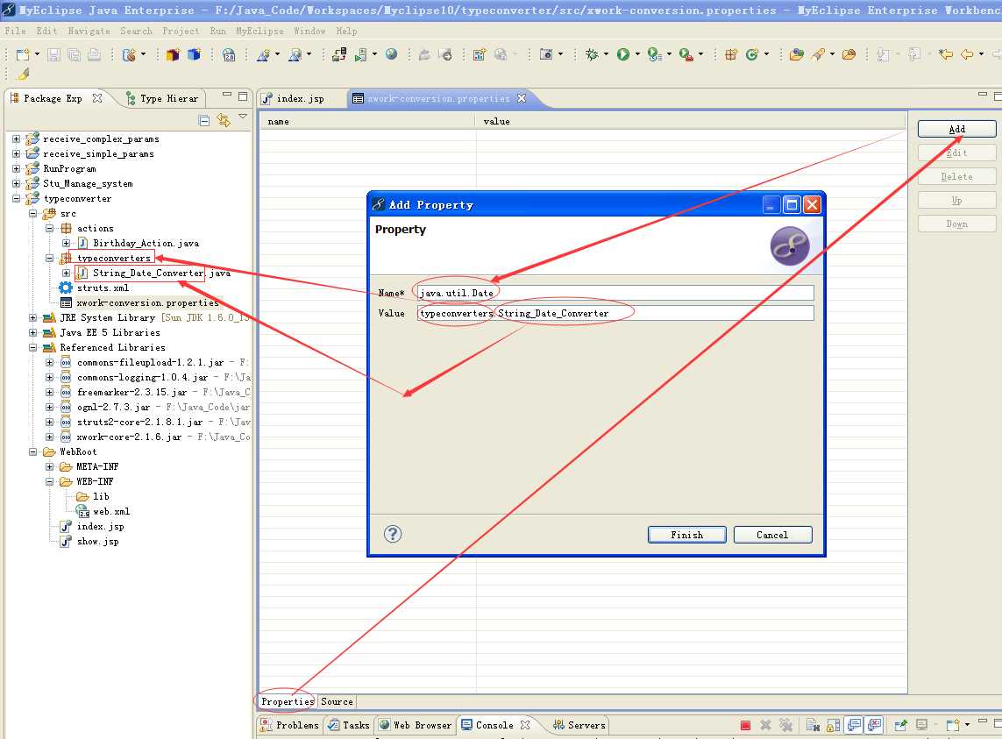This screenshot has width=1002, height=739.
Task: Click the Back yellow arrow toolbar icon
Action: coord(968,54)
